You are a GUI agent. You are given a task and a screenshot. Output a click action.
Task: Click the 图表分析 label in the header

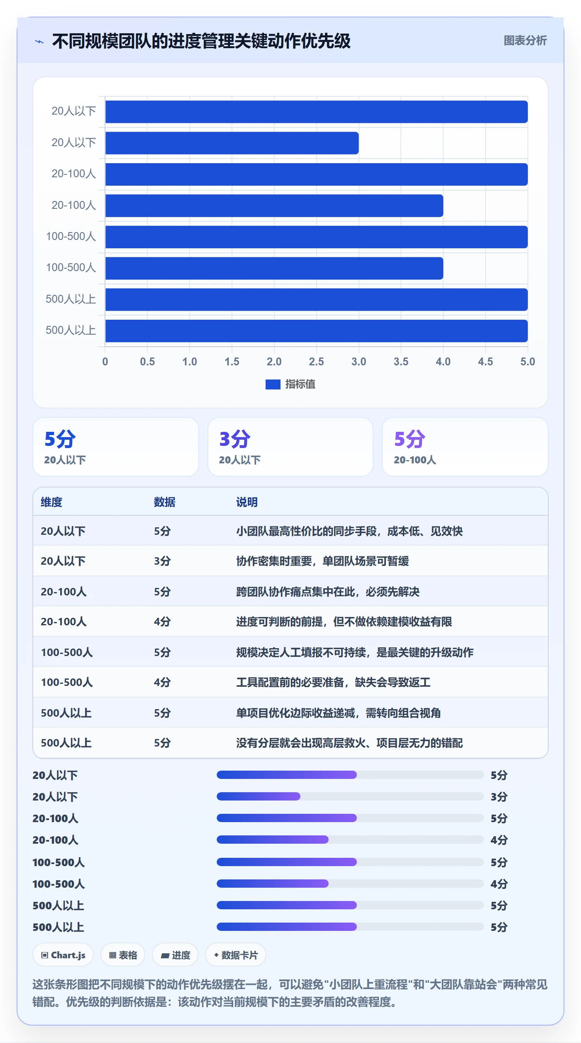pyautogui.click(x=525, y=40)
